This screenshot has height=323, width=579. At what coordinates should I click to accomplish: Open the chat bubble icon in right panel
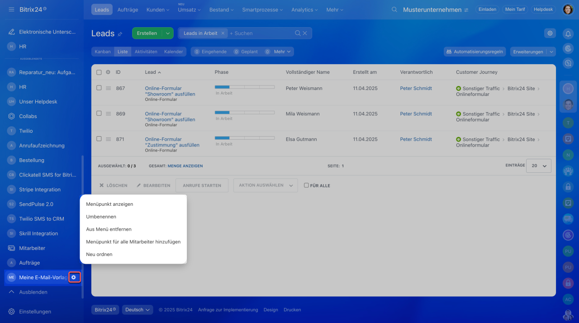coord(568,219)
